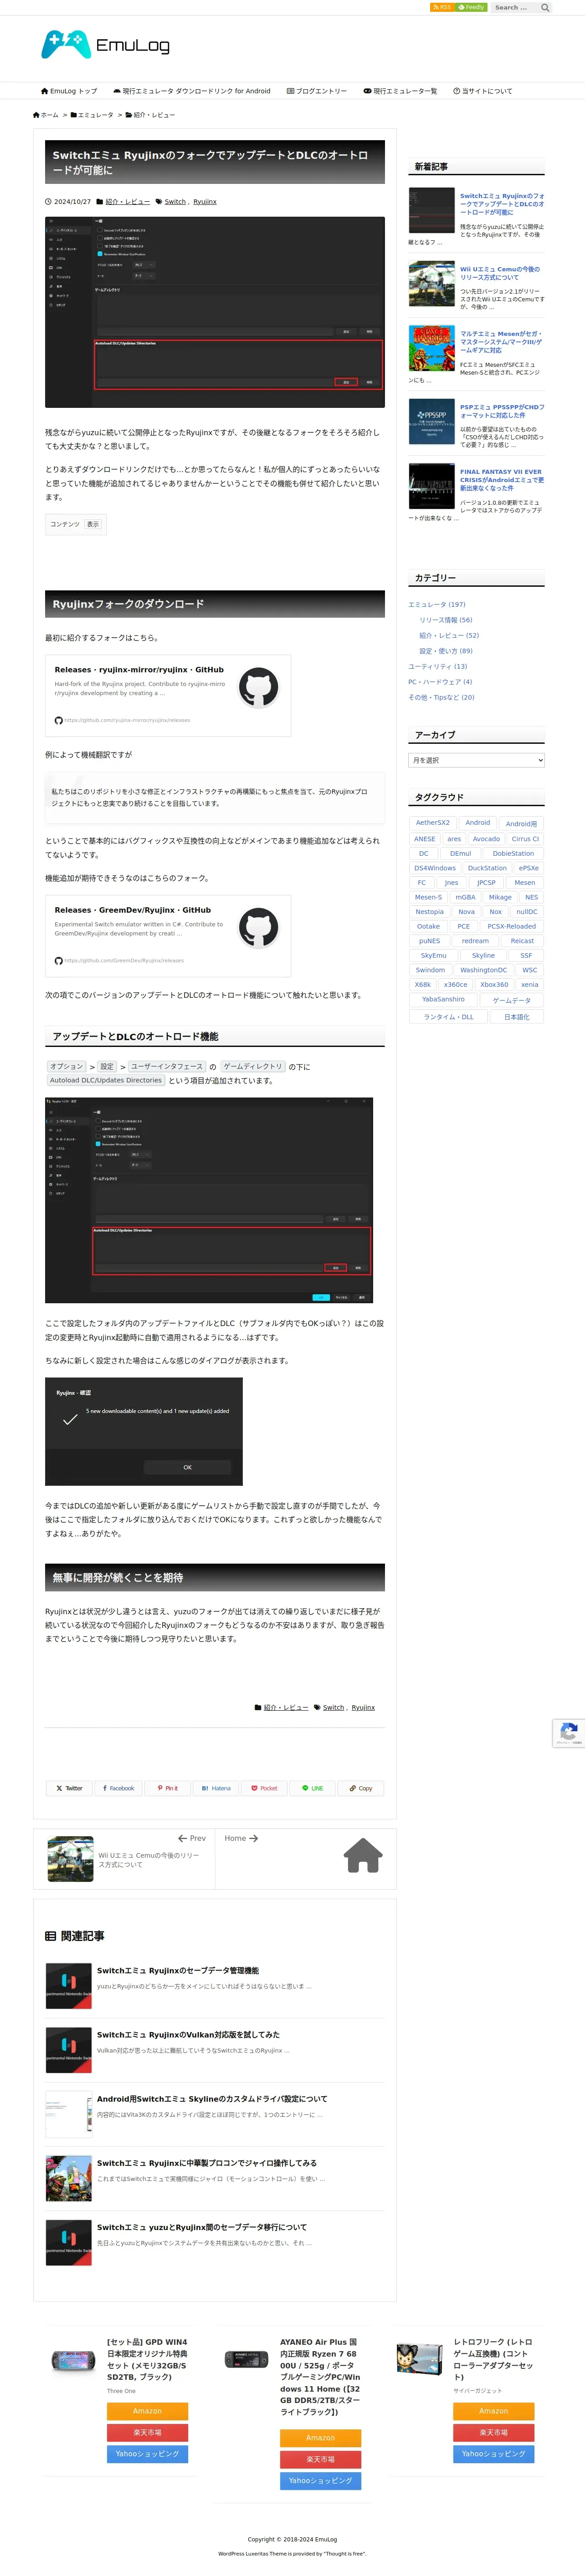Pin article with Pin it button
The width and height of the screenshot is (585, 2576).
pyautogui.click(x=167, y=1788)
